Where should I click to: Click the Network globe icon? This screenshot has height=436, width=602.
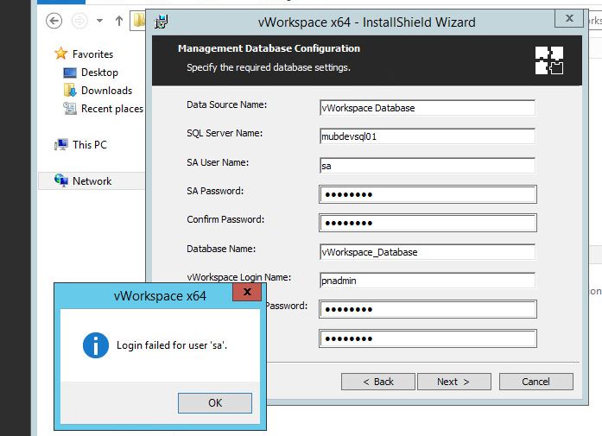coord(61,180)
